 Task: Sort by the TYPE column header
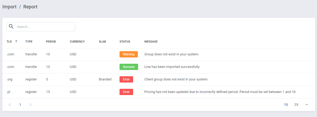click(x=29, y=42)
